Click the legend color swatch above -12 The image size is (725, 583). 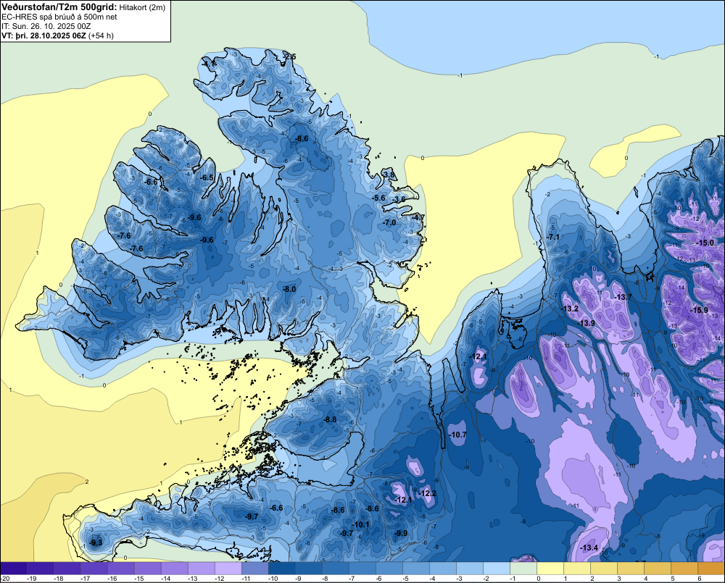pyautogui.click(x=228, y=569)
